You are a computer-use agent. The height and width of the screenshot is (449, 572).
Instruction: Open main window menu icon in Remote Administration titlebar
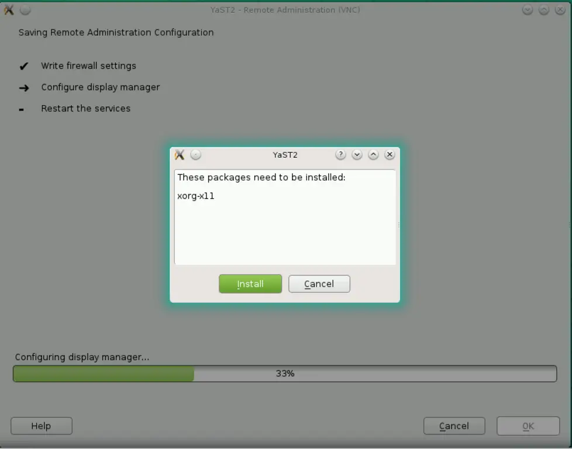pyautogui.click(x=9, y=10)
